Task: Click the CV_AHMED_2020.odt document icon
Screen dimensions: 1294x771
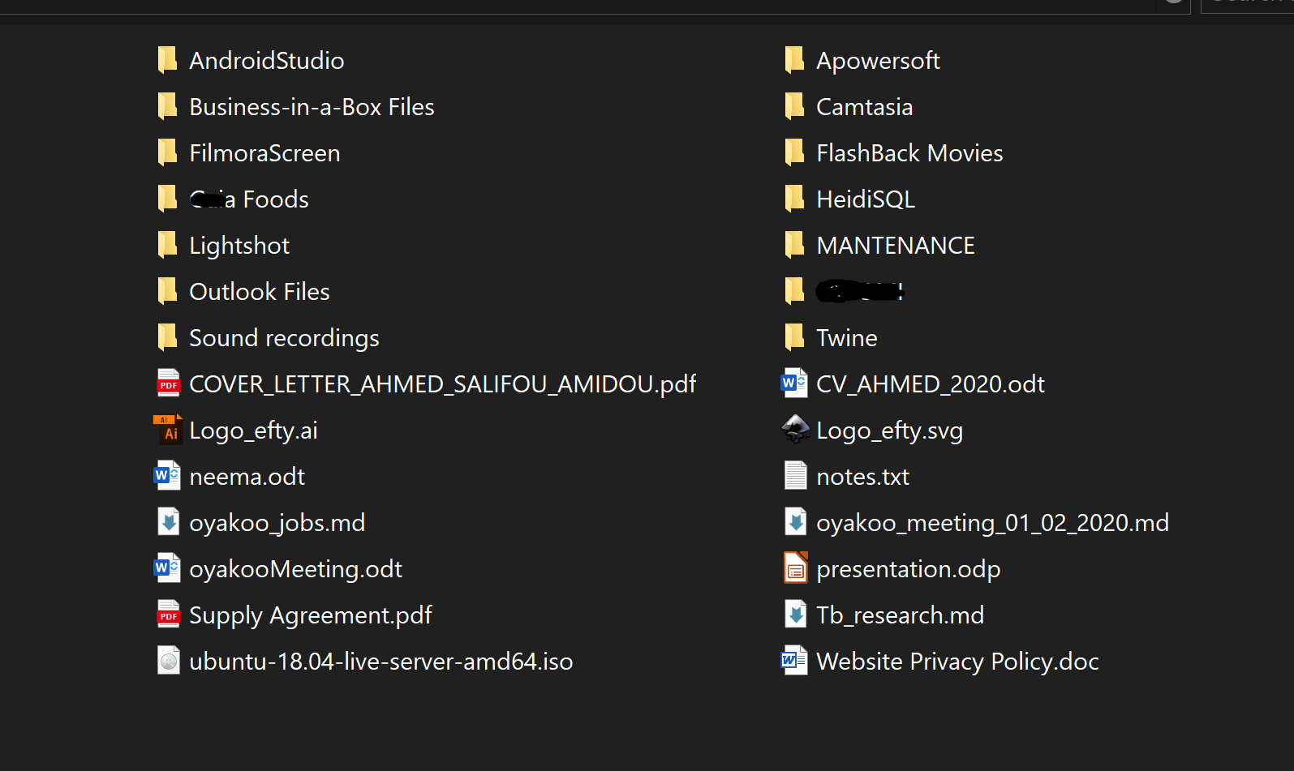Action: tap(794, 383)
